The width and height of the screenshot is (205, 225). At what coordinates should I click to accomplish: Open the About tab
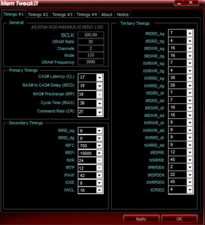pyautogui.click(x=107, y=15)
